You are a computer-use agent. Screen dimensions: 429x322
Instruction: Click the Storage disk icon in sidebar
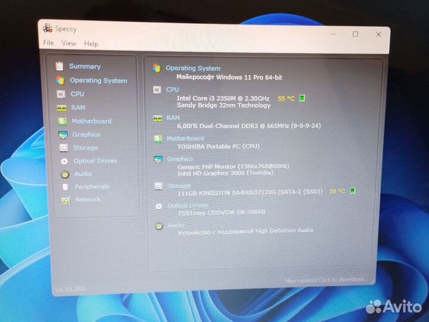64,148
